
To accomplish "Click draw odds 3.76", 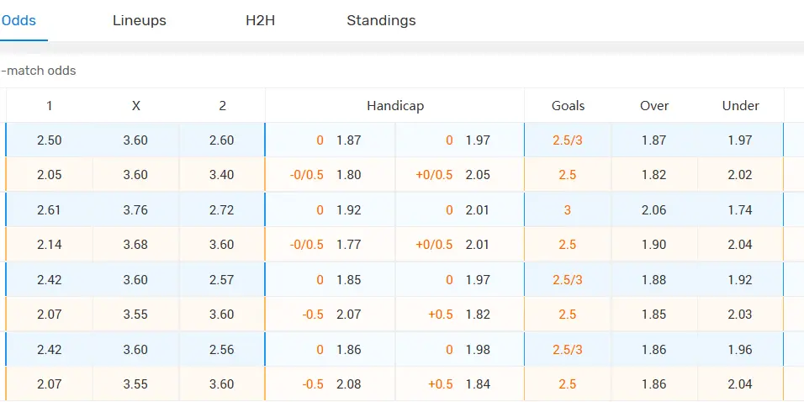I will (x=135, y=209).
